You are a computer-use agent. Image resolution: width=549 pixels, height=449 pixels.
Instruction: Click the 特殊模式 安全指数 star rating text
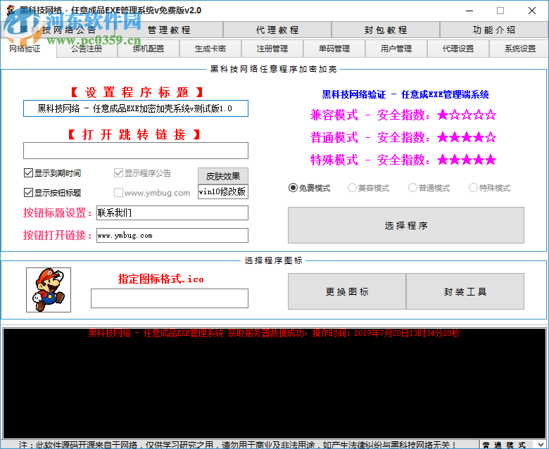[403, 160]
